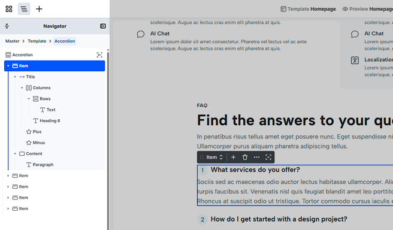Toggle the Navigator panel dock icon
This screenshot has height=230, width=393.
[103, 26]
